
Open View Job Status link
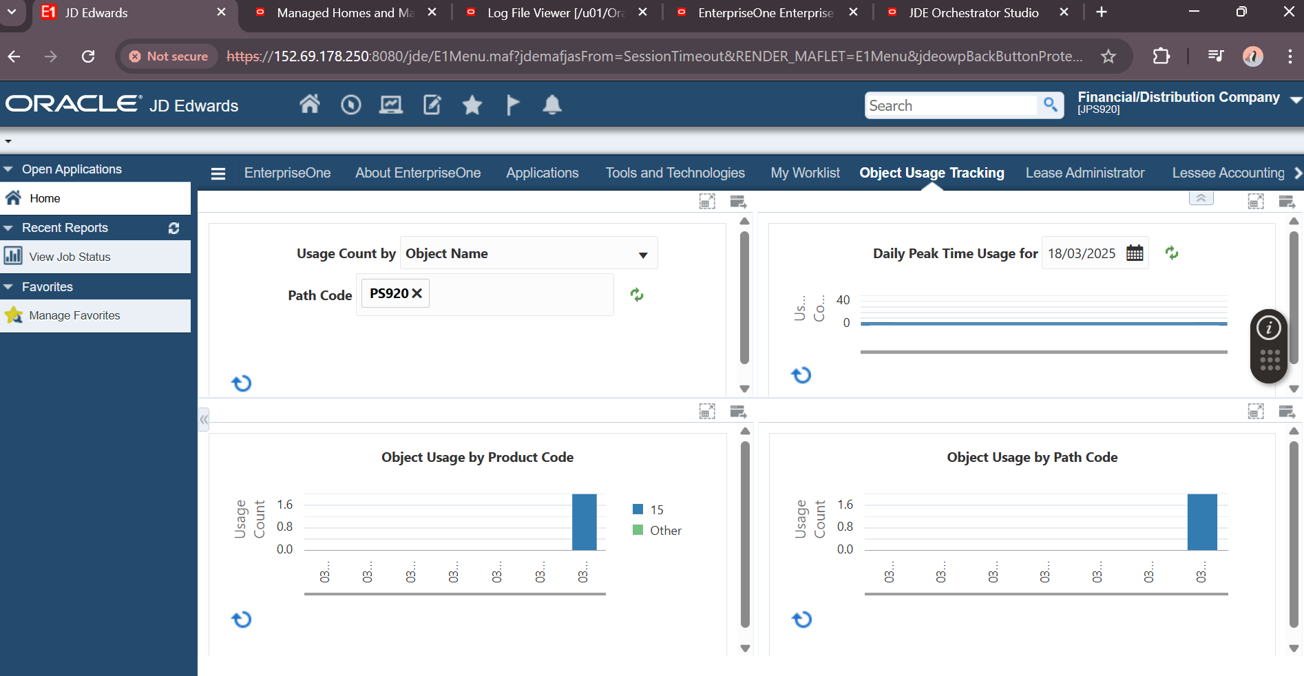(70, 257)
